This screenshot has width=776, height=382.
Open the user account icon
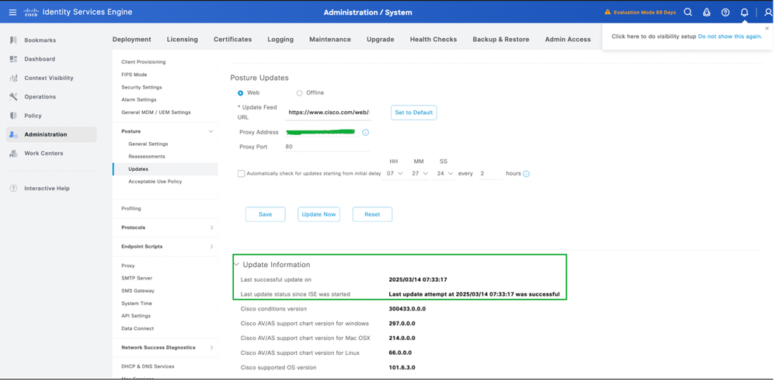(x=768, y=12)
